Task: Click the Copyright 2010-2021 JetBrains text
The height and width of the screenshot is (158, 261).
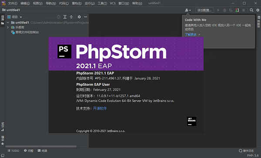Action: click(101, 131)
